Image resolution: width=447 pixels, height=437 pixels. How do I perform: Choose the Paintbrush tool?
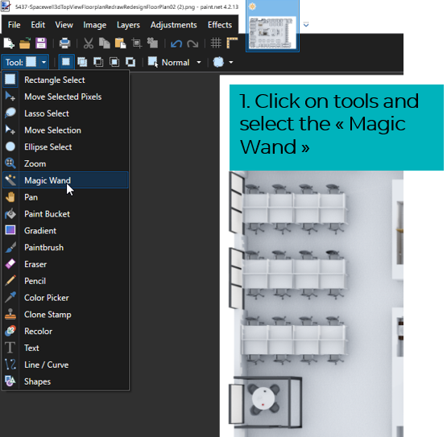click(x=65, y=248)
